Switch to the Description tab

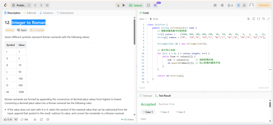pos(12,13)
